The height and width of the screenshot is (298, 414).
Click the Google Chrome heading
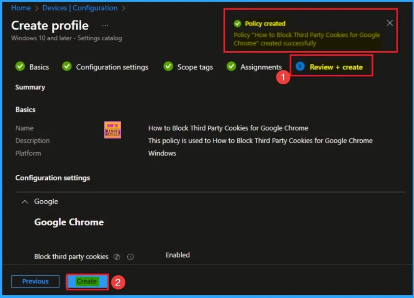(x=69, y=222)
